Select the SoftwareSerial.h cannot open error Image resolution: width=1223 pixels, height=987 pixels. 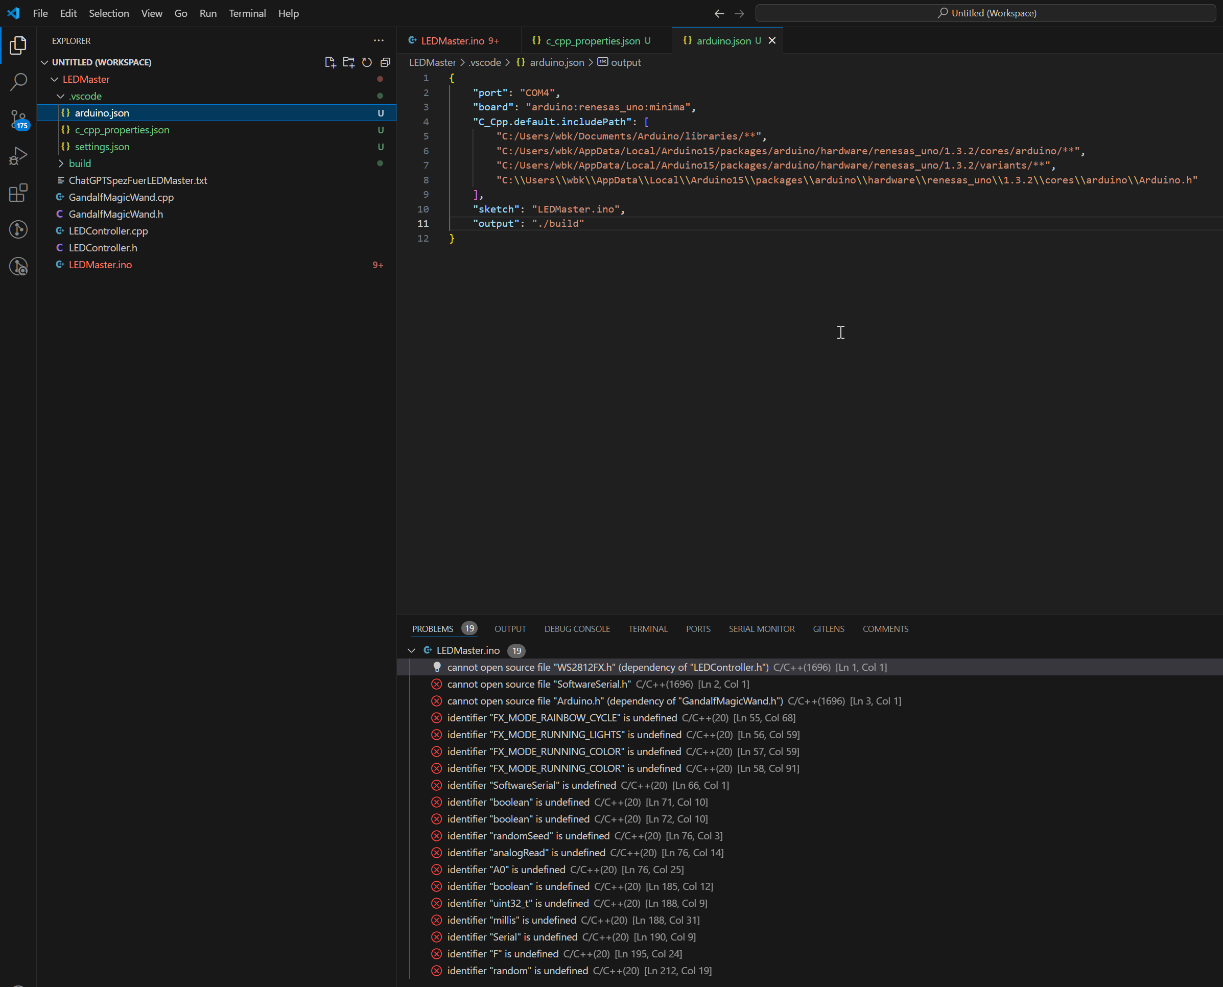click(x=810, y=684)
